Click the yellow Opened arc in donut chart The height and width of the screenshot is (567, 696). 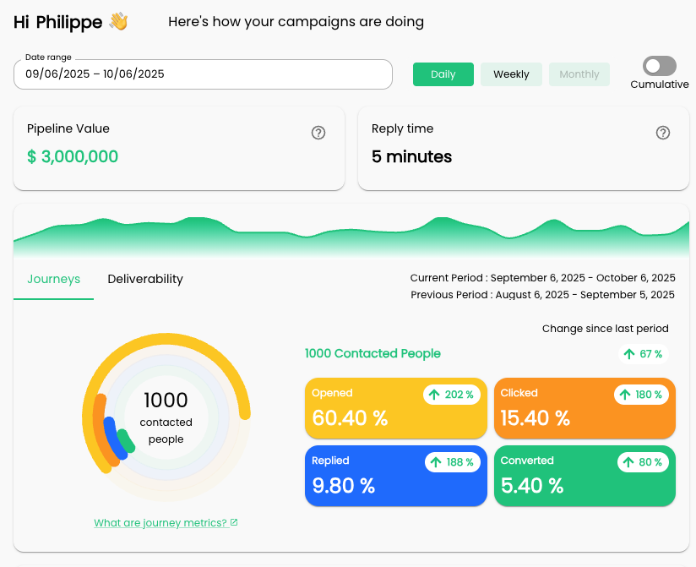tap(166, 337)
